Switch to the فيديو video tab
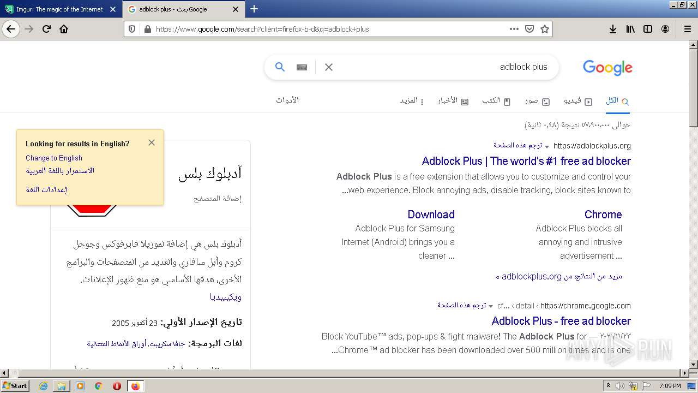Screen dimensions: 698x393 point(577,101)
